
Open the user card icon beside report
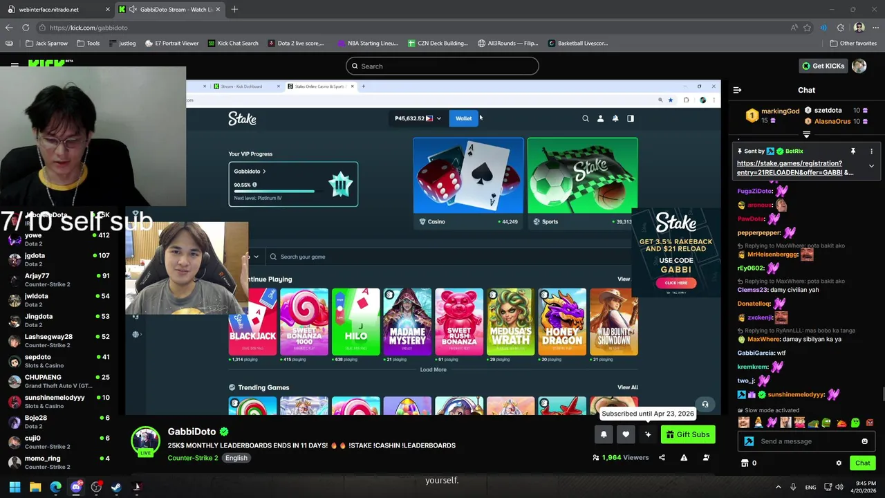click(x=706, y=457)
